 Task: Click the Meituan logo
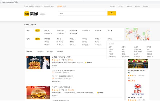pos(31,14)
